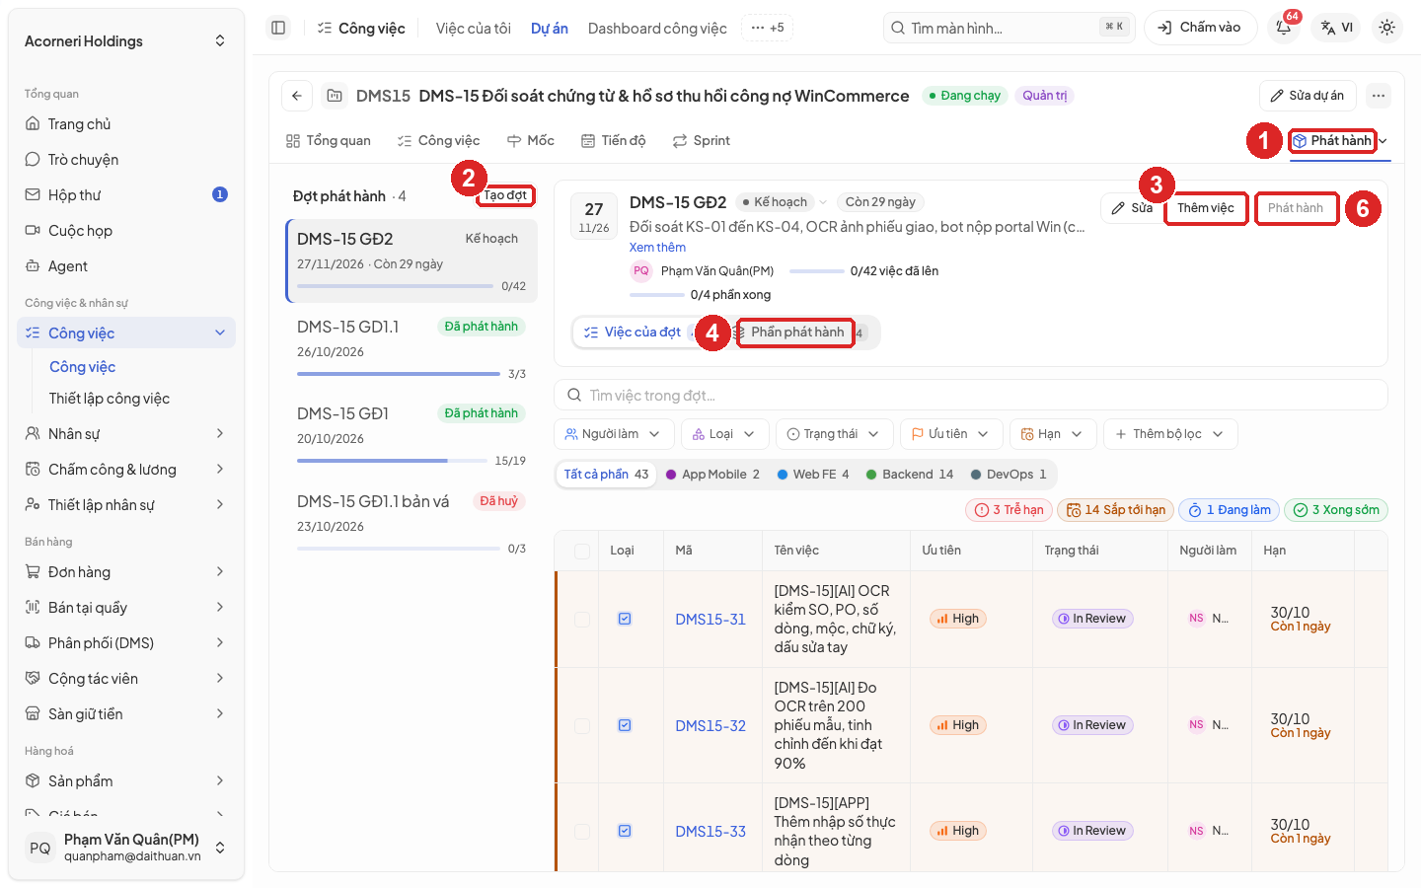Open the Loại filter dropdown
Viewport: 1421px width, 888px height.
click(724, 434)
